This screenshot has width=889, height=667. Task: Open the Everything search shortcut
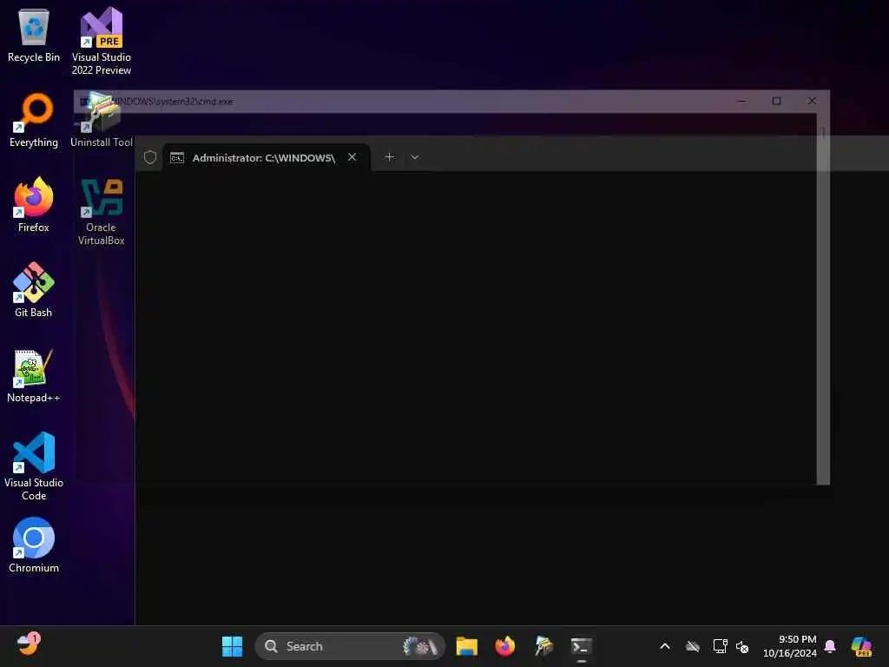tap(34, 120)
